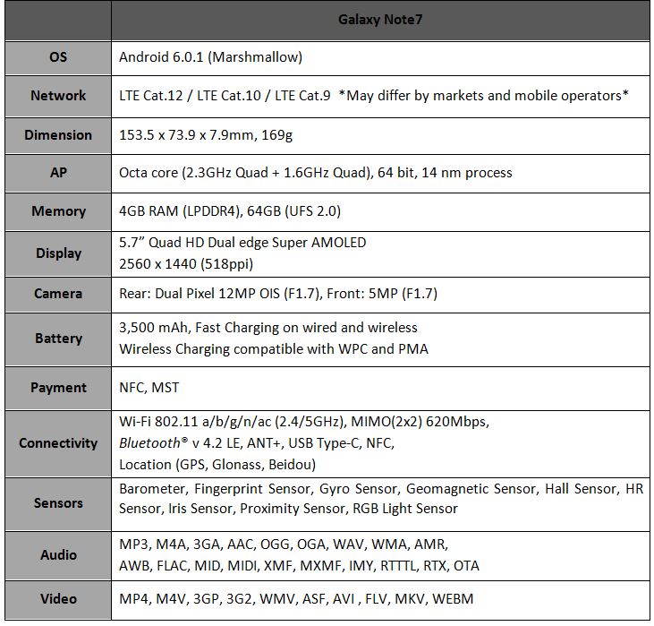Select the 'MP3, M4A, 3GA, AAC' audio line
654x626 pixels.
pos(284,545)
